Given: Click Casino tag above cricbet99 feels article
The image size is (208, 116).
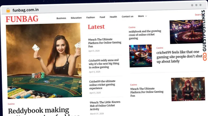Looking at the screenshot, I should [x=160, y=48].
